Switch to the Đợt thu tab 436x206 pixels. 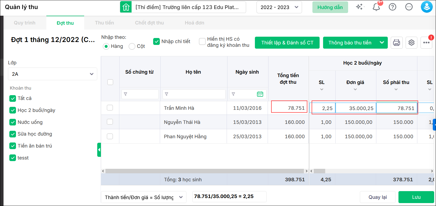(65, 23)
